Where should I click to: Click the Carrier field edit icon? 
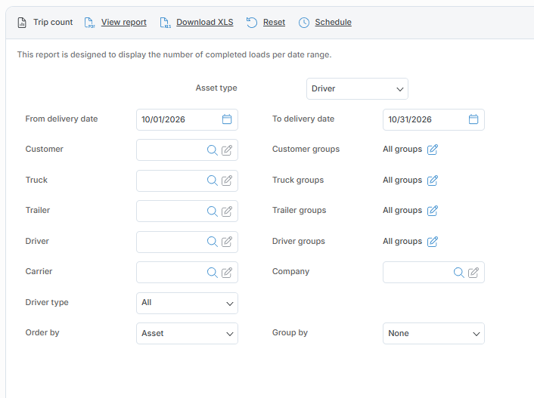tap(227, 272)
